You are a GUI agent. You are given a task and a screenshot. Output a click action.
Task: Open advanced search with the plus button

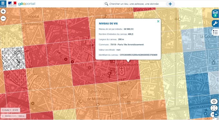pos(170,4)
